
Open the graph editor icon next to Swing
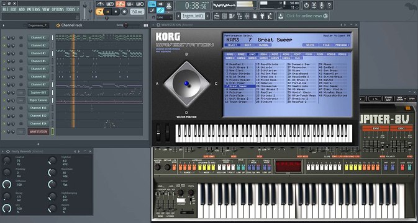pos(145,25)
